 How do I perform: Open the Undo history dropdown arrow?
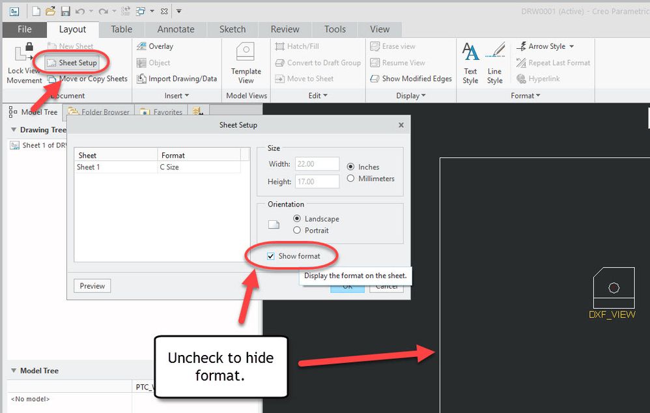[91, 12]
